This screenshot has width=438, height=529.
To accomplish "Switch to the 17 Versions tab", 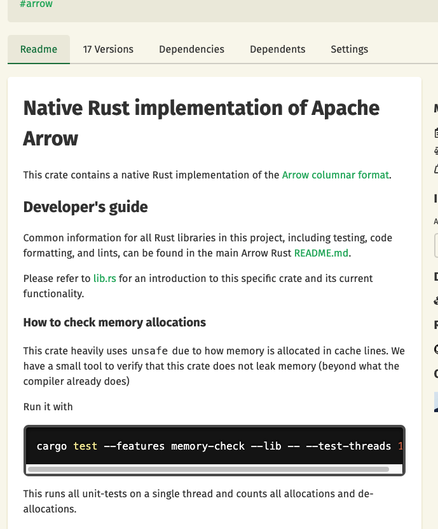I will [x=108, y=50].
